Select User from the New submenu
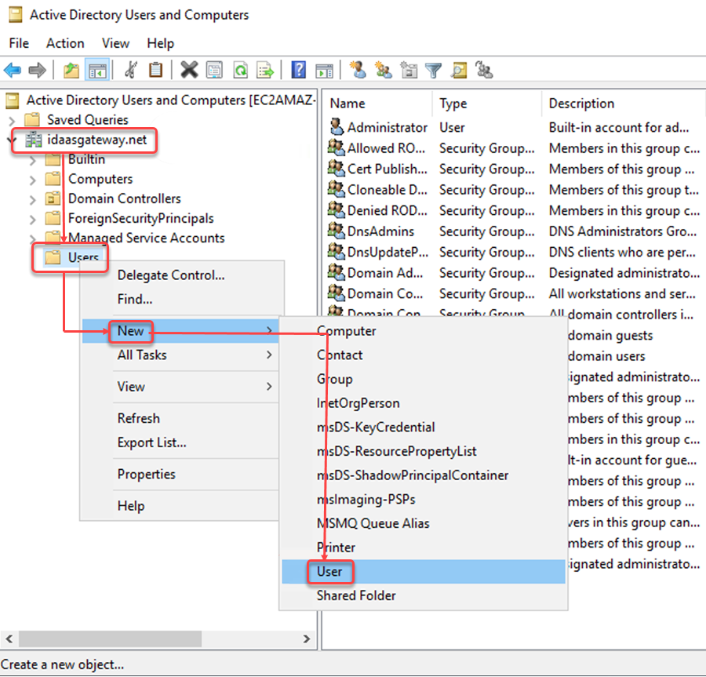This screenshot has height=677, width=706. click(329, 572)
